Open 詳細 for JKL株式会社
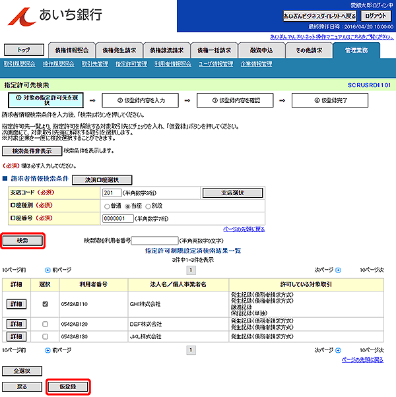396x397 pixels. [x=16, y=336]
